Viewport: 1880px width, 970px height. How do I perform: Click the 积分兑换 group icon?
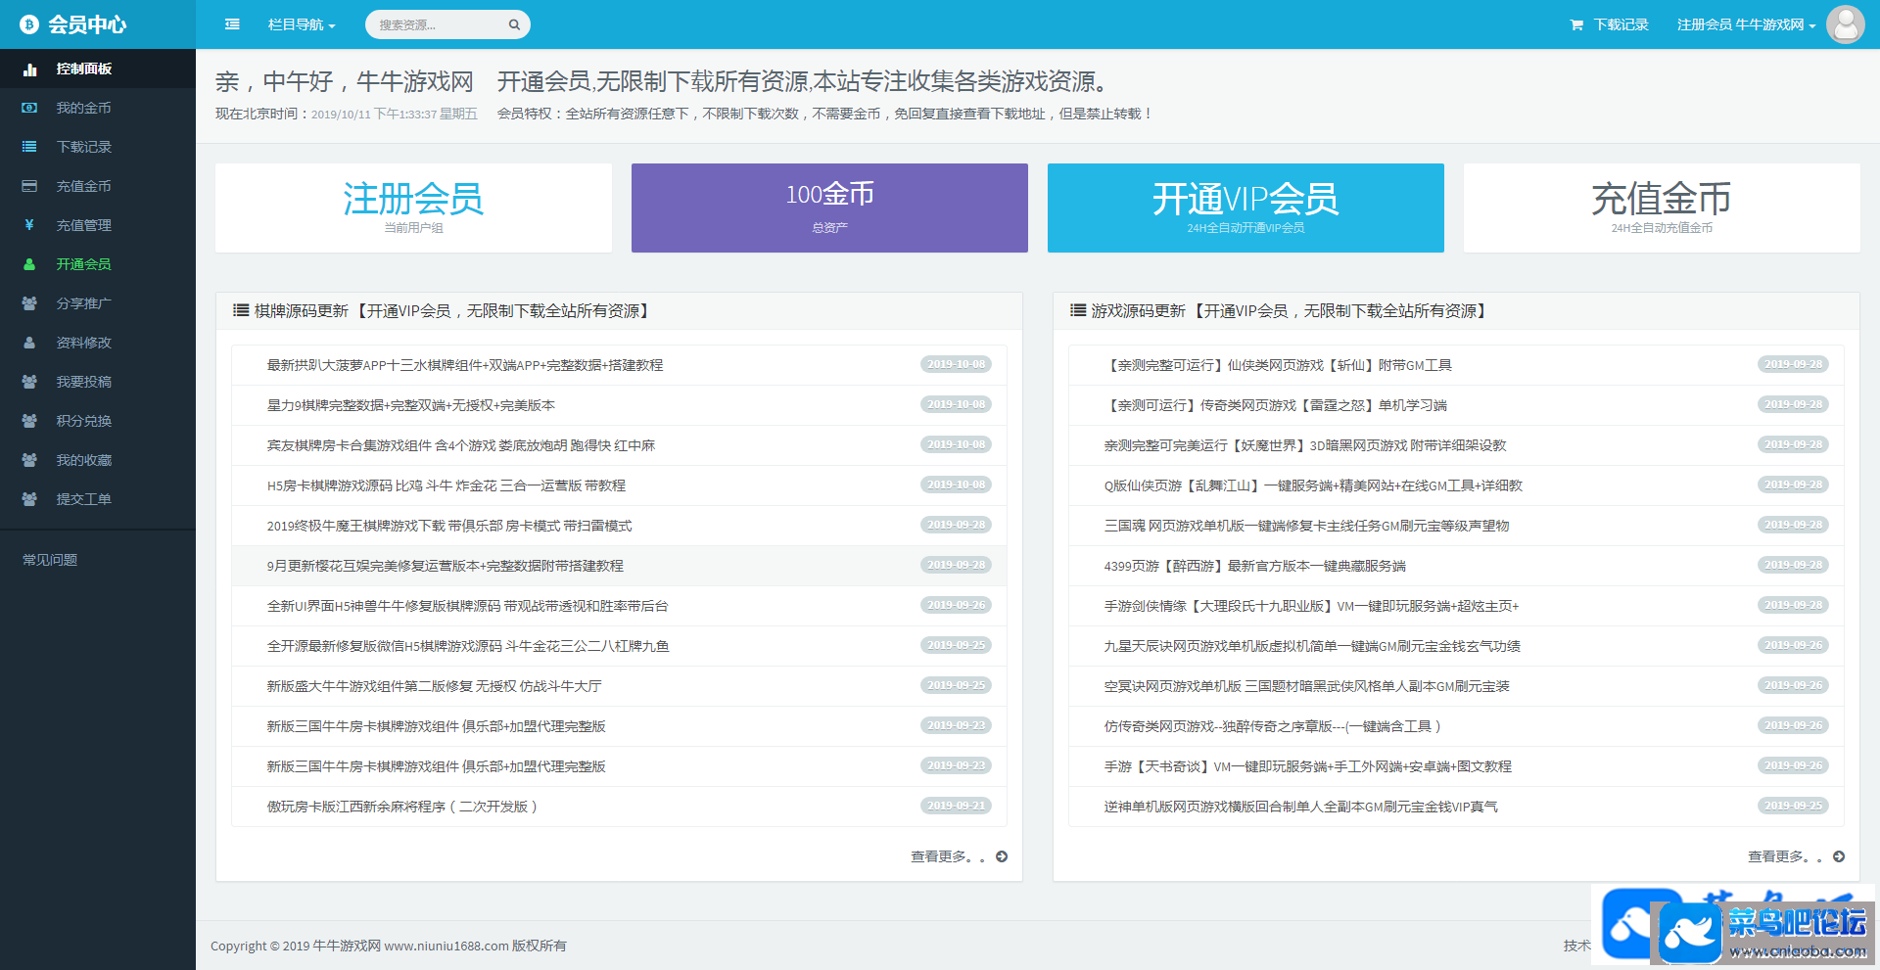pos(29,421)
